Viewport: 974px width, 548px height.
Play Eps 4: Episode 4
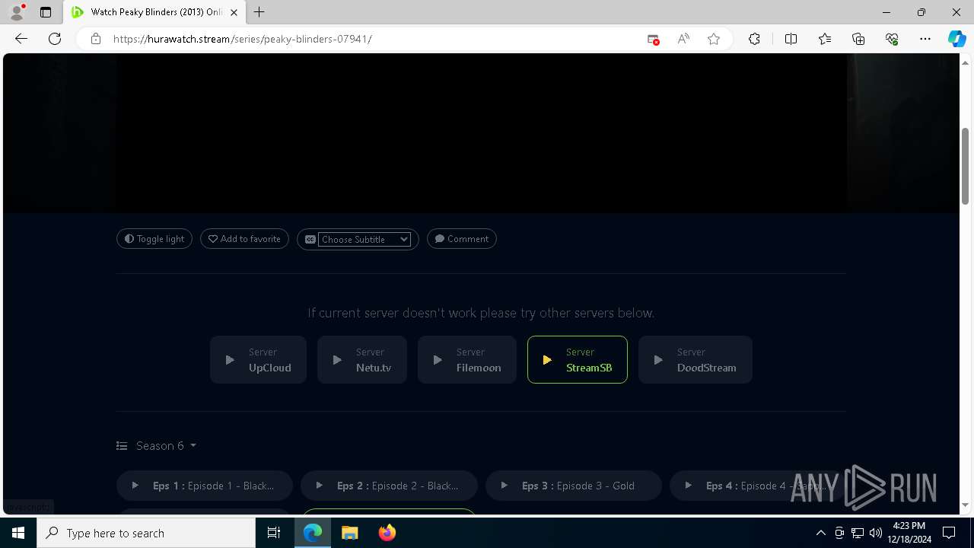pyautogui.click(x=757, y=486)
